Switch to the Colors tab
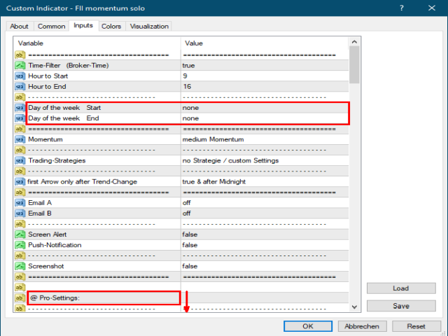This screenshot has height=336, width=448. click(111, 27)
